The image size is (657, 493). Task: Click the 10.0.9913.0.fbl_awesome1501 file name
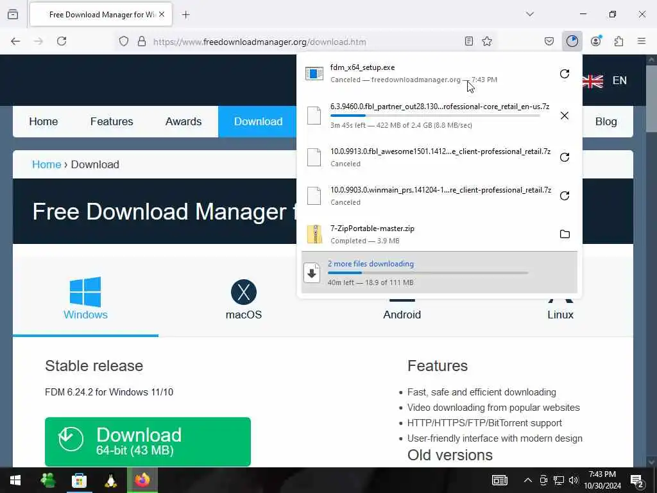(x=440, y=151)
